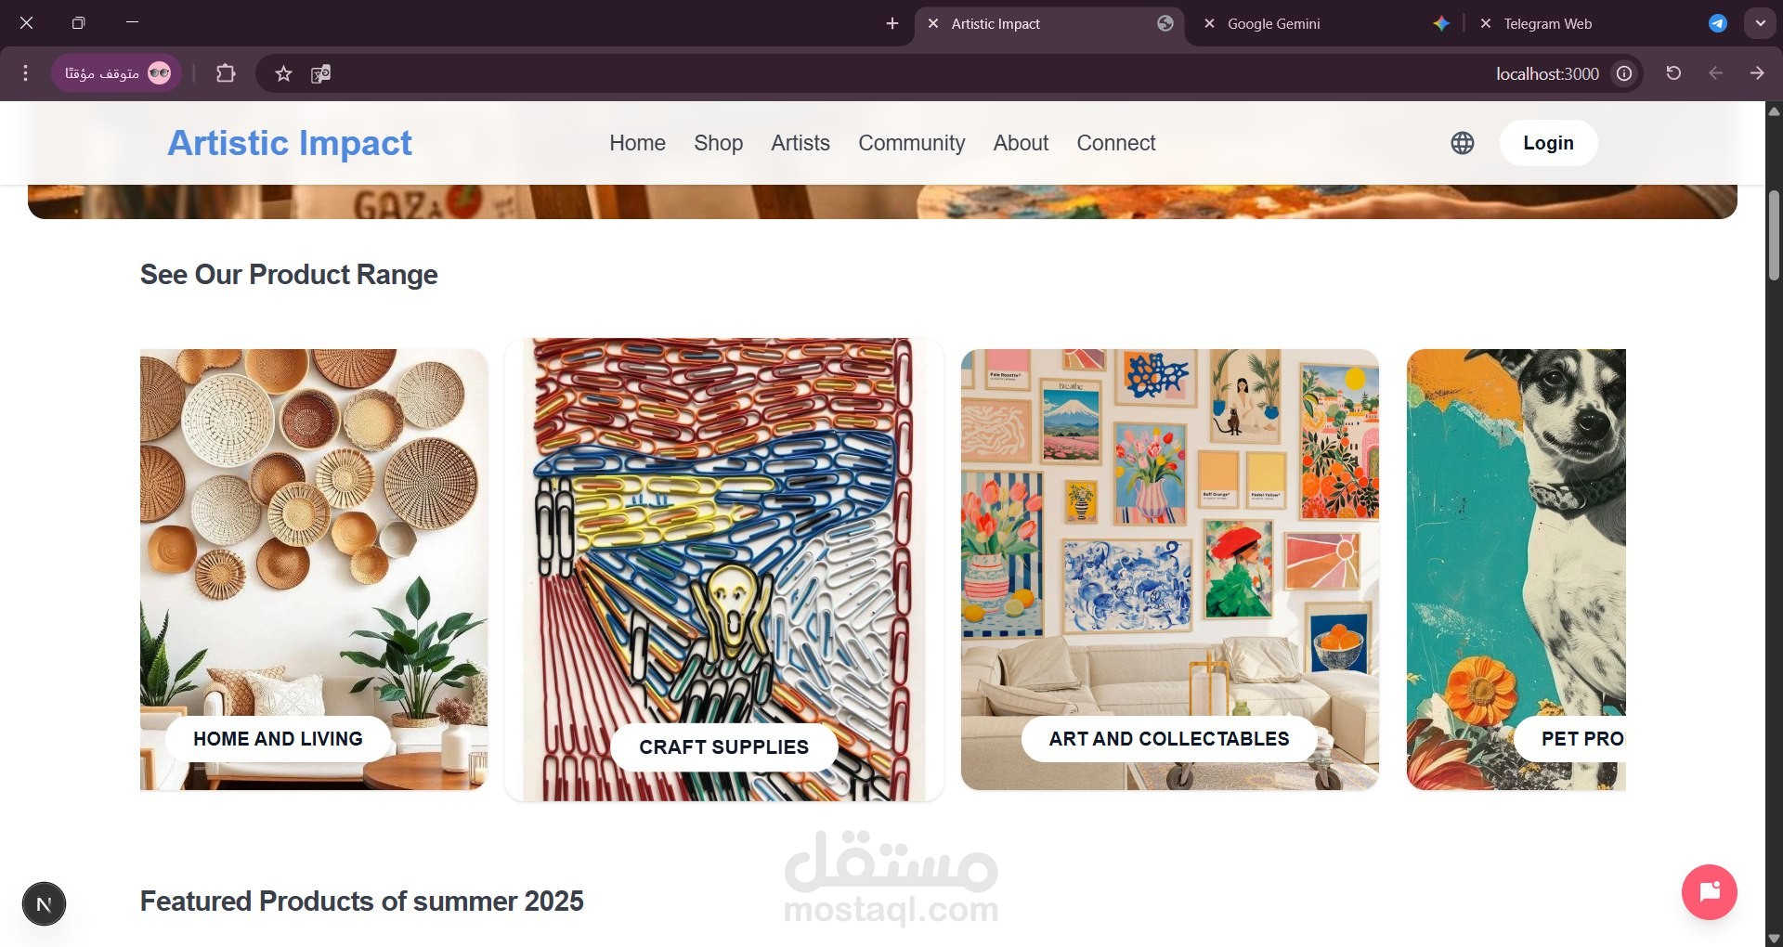This screenshot has width=1783, height=947.
Task: Open a new browser tab
Action: tap(892, 23)
